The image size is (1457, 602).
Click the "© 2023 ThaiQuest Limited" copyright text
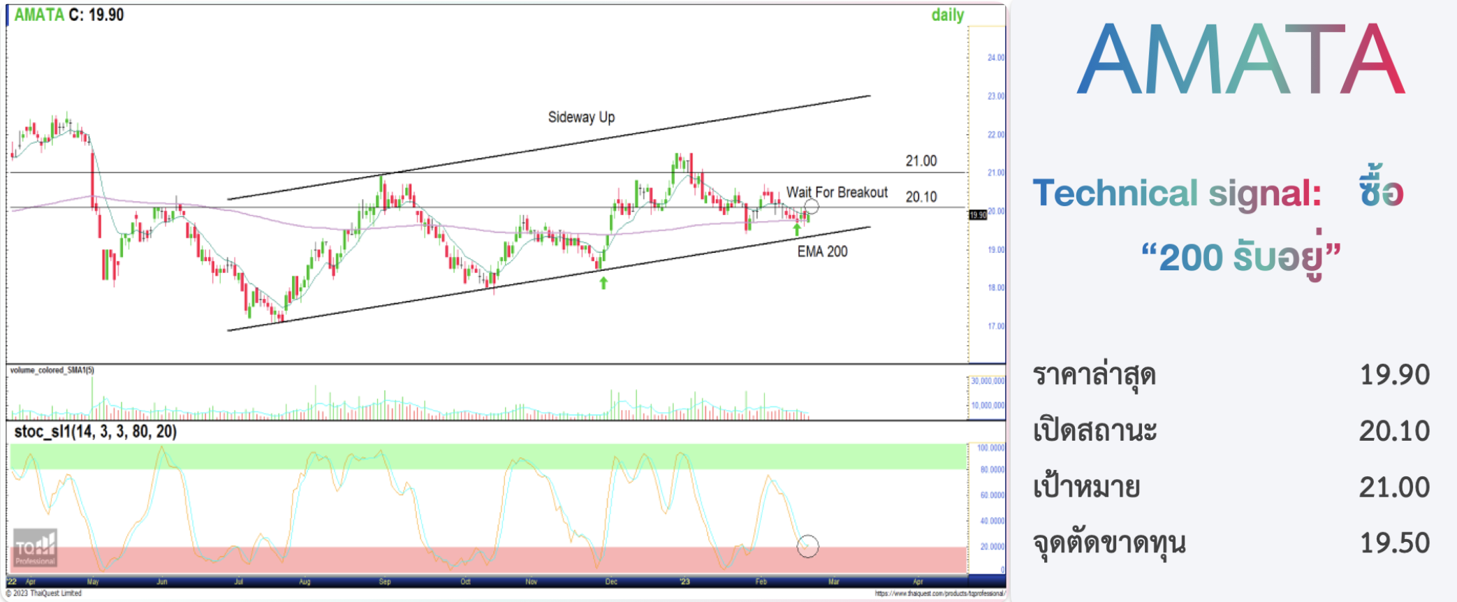(44, 594)
